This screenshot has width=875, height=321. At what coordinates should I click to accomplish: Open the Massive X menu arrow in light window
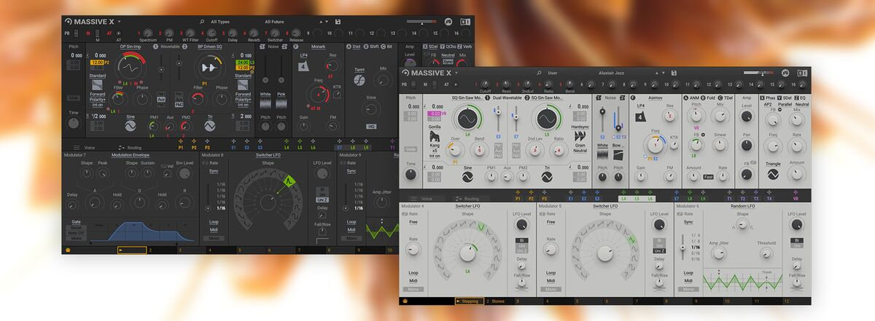coord(456,73)
